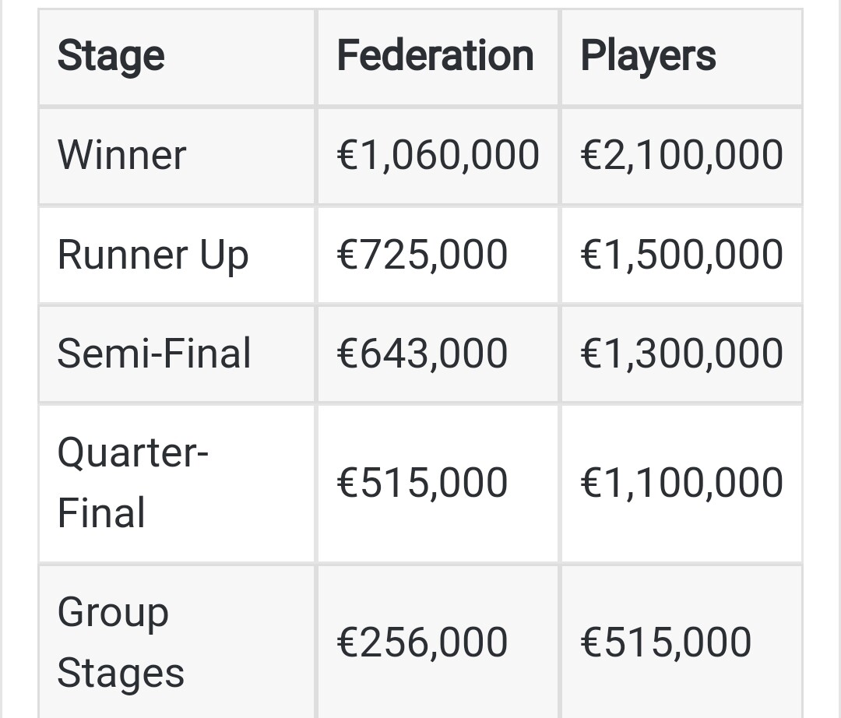
Task: Click the €1,060,000 federation amount
Action: point(438,155)
